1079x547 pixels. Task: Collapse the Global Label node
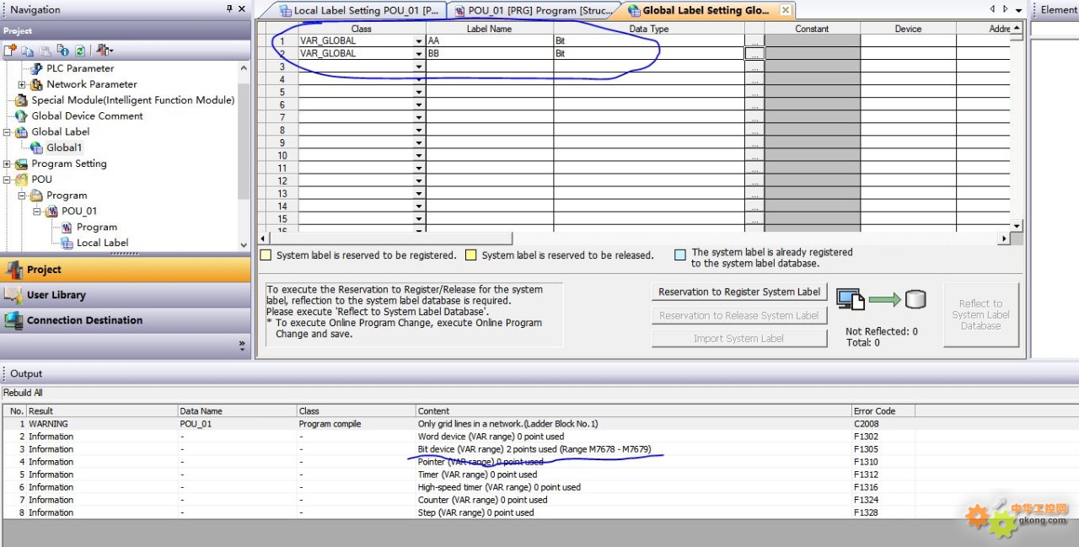point(7,132)
